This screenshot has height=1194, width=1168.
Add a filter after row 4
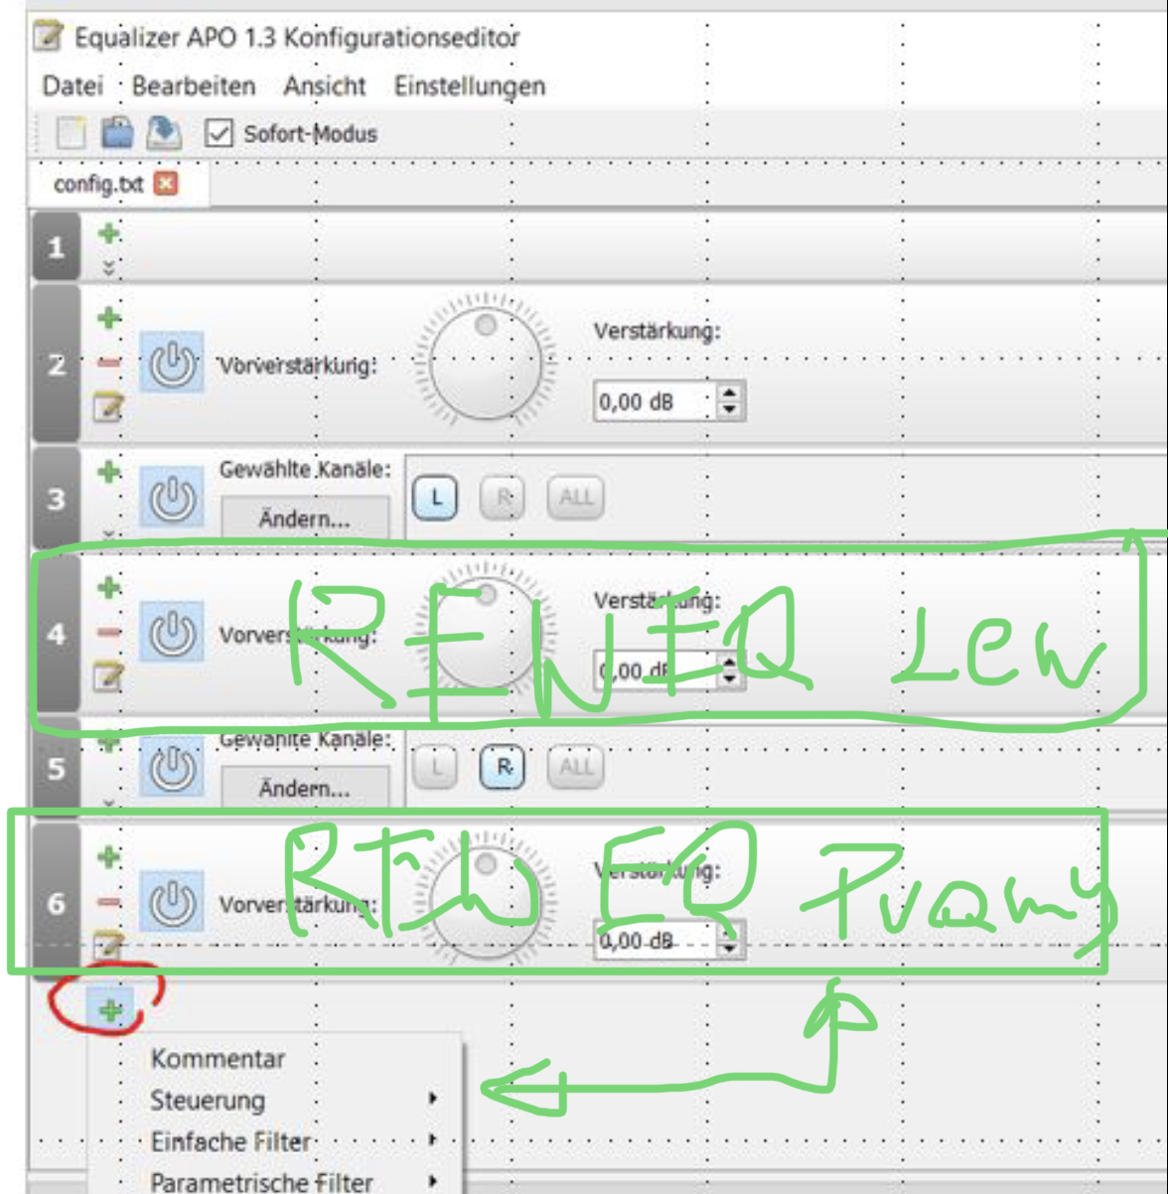[108, 587]
